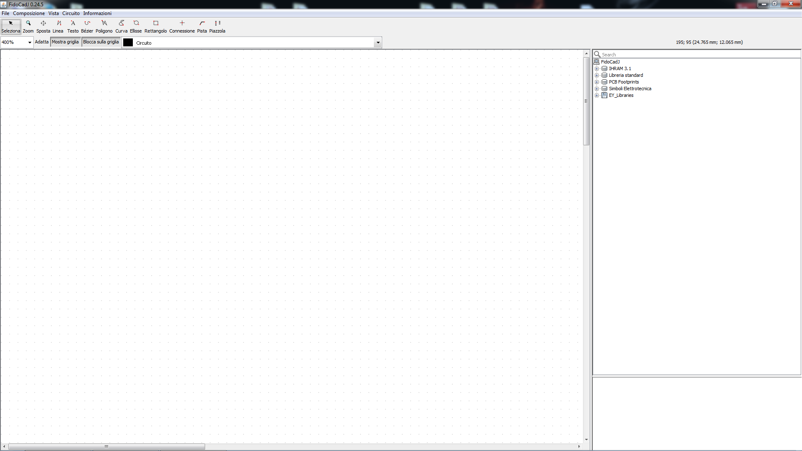Screen dimensions: 802x451
Task: Pick the Ellisse tool
Action: click(136, 26)
